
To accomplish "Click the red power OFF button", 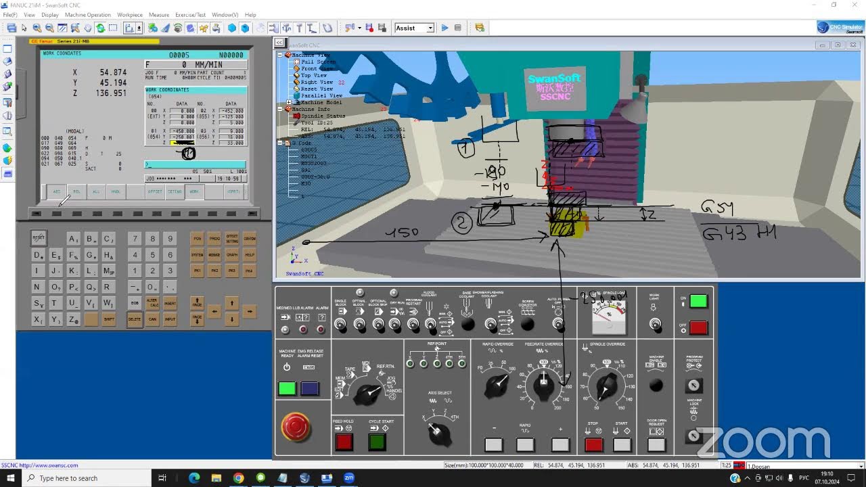I will (698, 327).
